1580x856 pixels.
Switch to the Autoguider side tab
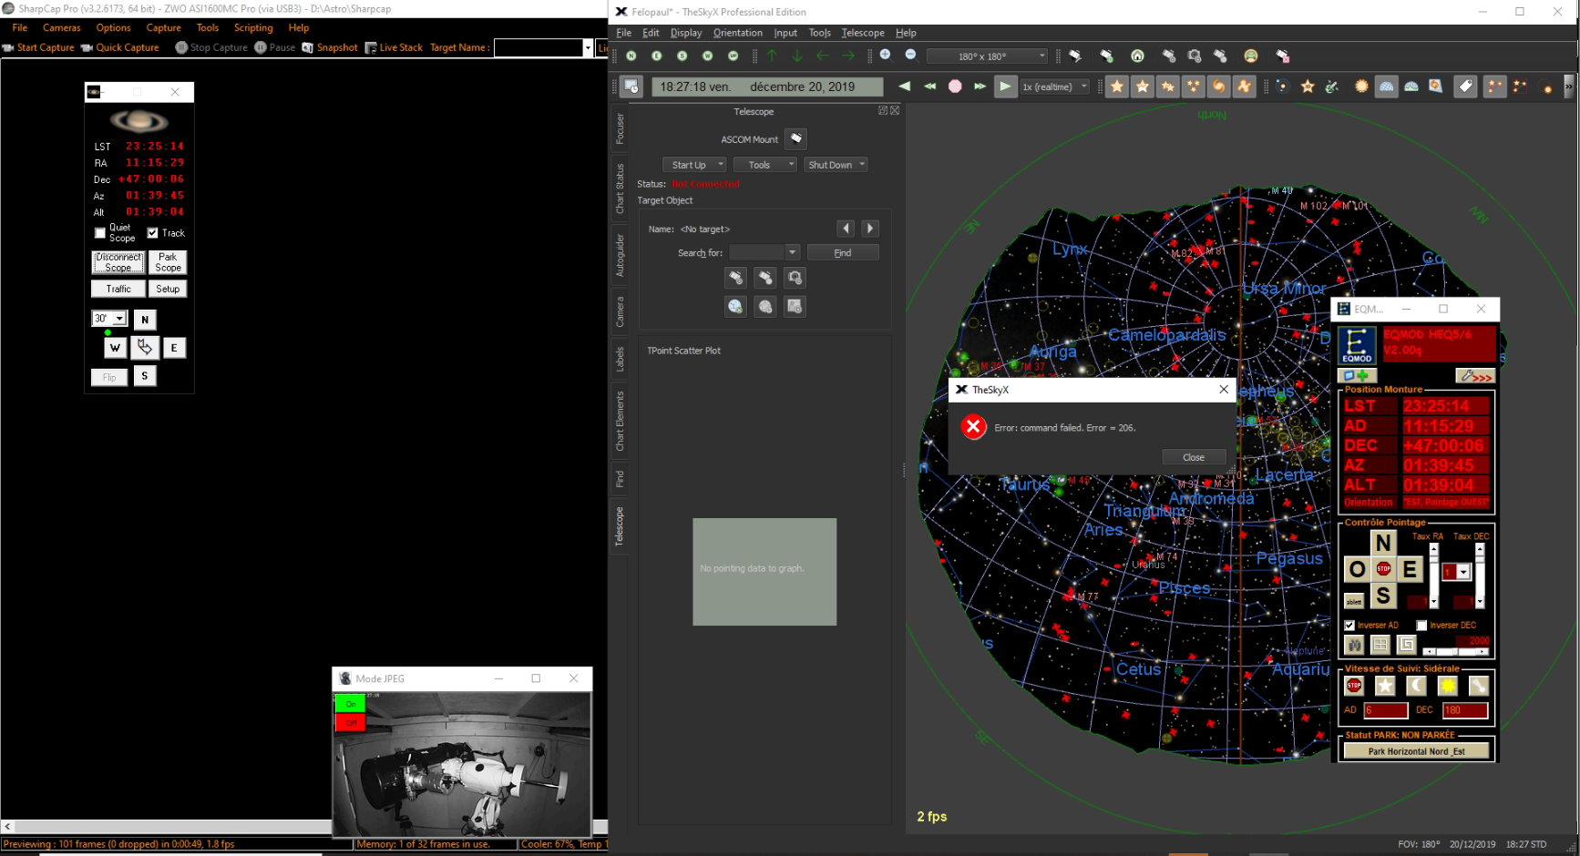(x=620, y=255)
